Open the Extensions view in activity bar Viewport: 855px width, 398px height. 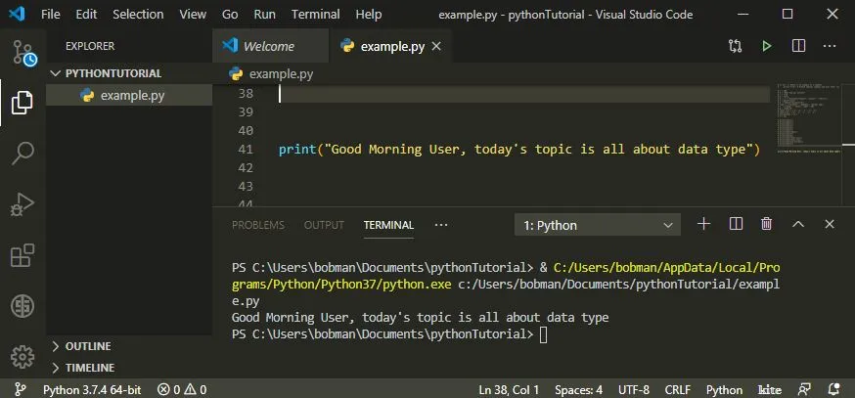point(22,254)
